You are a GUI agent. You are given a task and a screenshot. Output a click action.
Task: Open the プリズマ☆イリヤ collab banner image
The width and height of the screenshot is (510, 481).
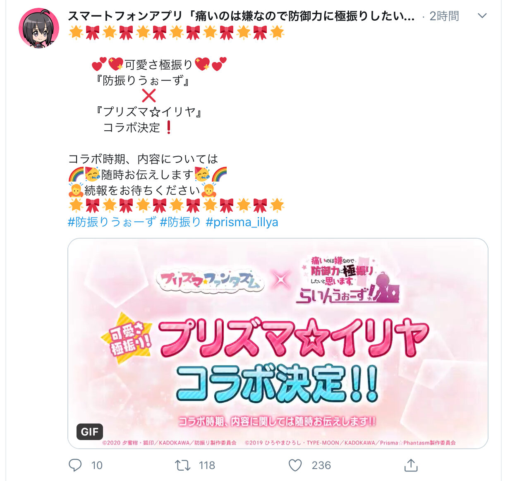(278, 343)
